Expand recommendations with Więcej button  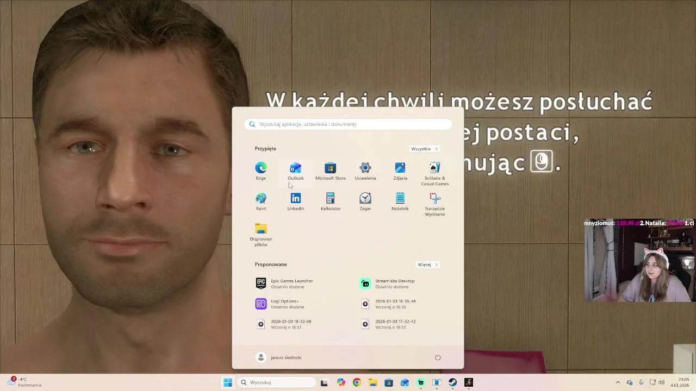428,264
